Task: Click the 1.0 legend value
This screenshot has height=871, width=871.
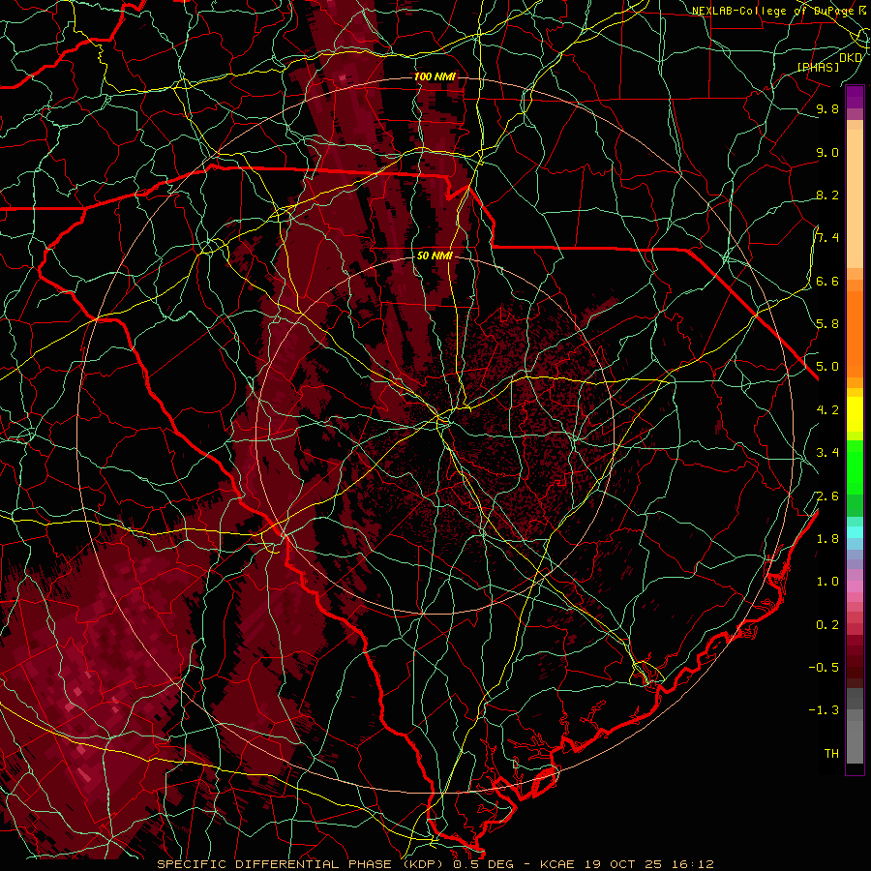Action: [x=827, y=582]
